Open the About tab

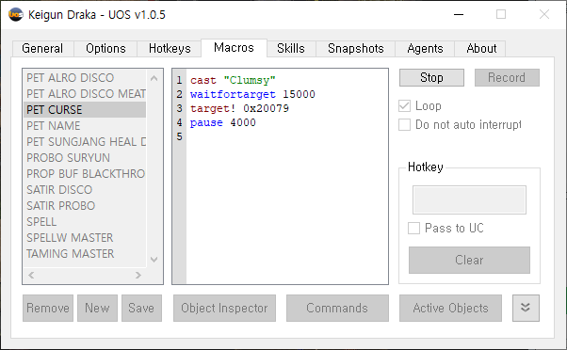pos(481,48)
